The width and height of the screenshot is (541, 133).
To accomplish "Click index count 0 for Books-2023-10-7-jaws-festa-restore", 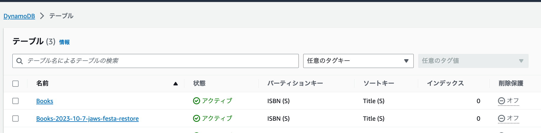I will (x=479, y=119).
